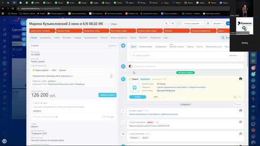Expand the Ещё tabs menu
The image size is (260, 146).
[x=166, y=38]
